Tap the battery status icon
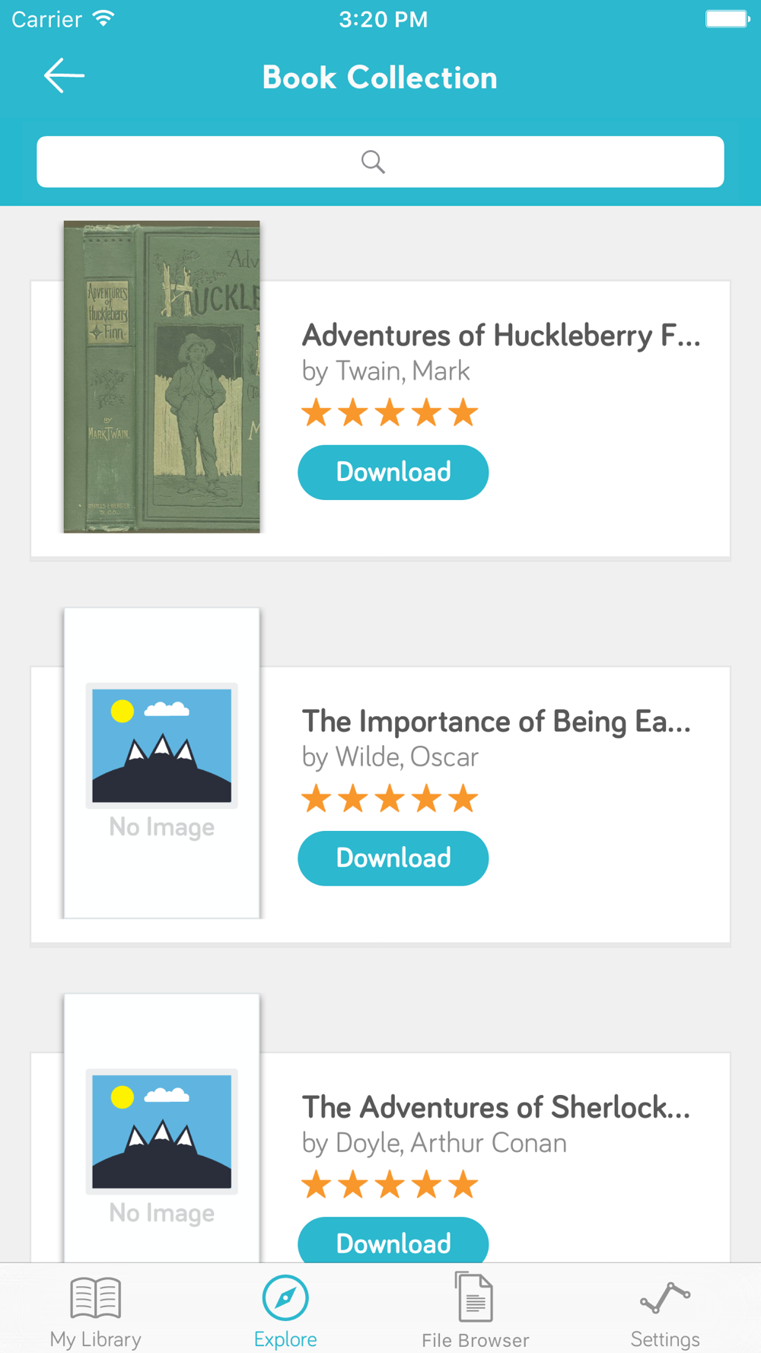The height and width of the screenshot is (1353, 761). pyautogui.click(x=728, y=18)
